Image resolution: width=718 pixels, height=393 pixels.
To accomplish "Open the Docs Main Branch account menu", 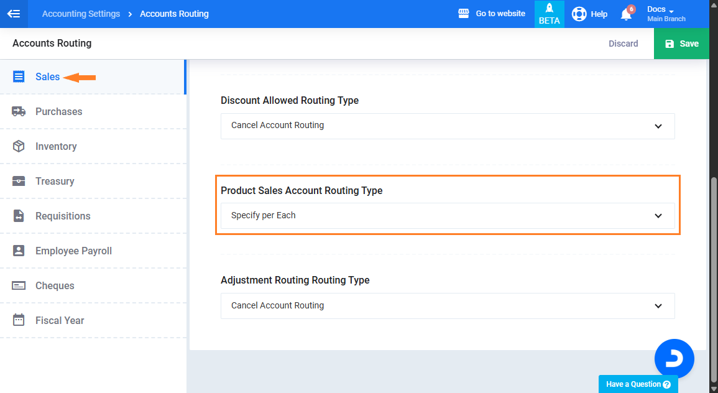I will pos(666,14).
